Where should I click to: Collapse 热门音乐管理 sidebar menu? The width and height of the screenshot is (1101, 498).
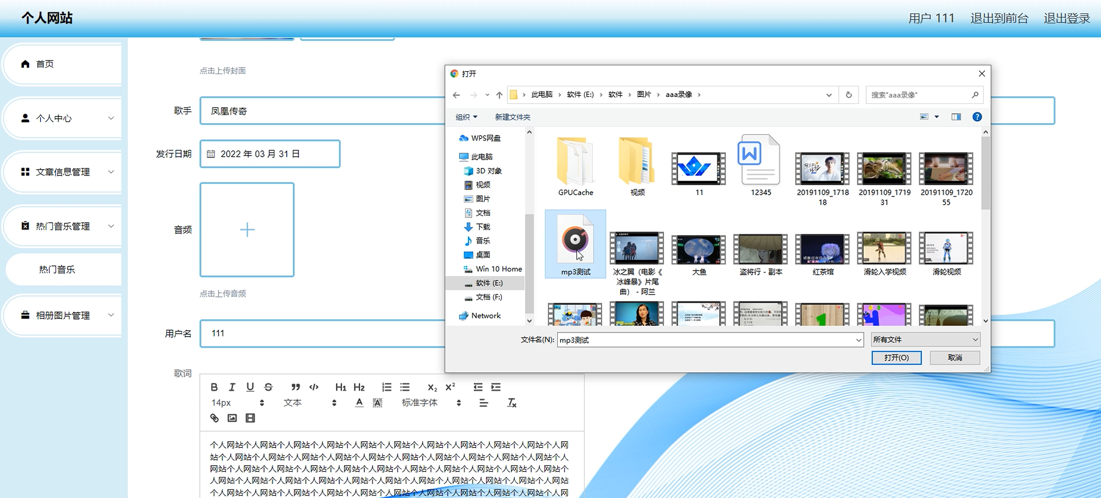[63, 226]
